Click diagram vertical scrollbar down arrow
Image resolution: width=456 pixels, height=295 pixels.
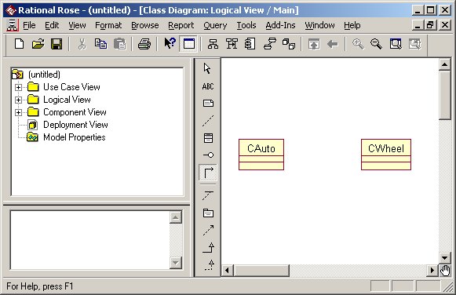click(x=445, y=257)
